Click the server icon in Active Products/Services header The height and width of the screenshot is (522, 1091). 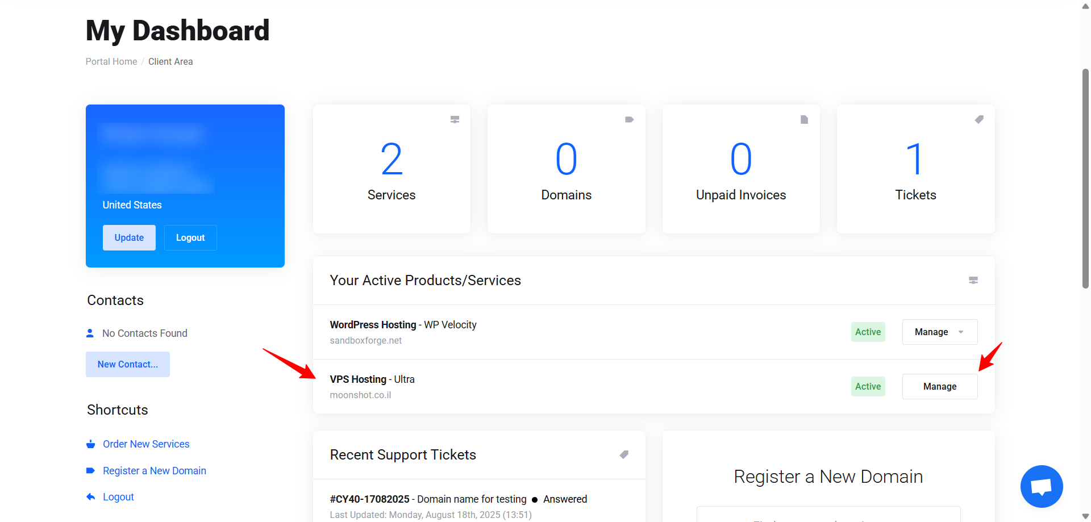[973, 280]
